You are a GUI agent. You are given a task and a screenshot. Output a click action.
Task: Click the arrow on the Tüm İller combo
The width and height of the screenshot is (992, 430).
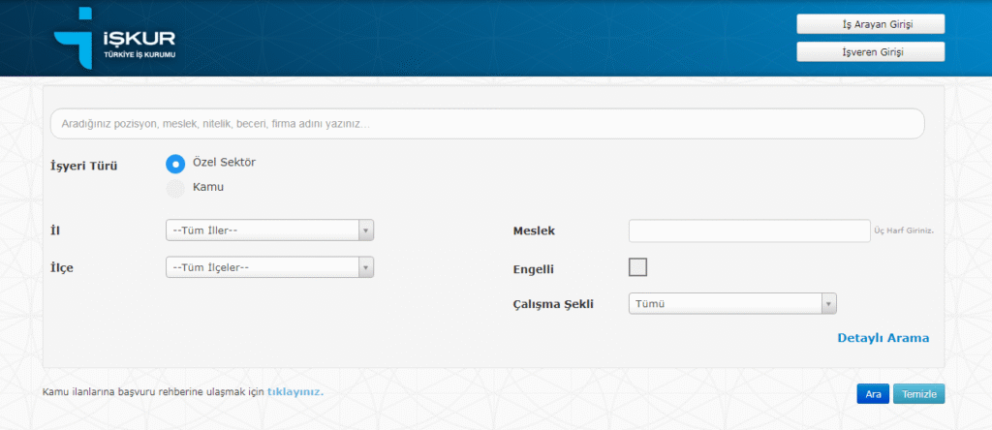365,230
